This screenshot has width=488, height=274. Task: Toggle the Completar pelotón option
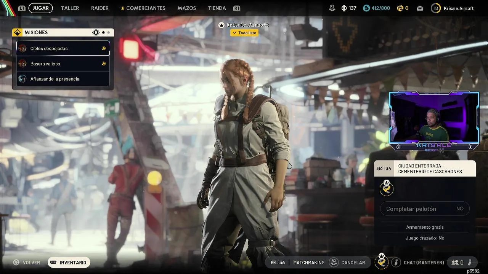(x=425, y=209)
